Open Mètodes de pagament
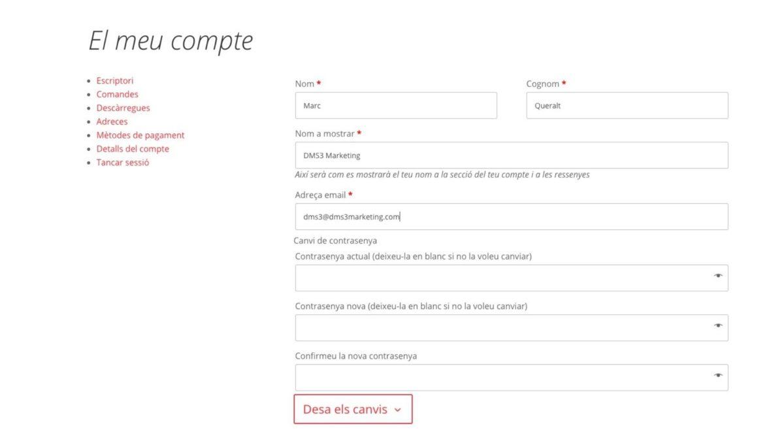 click(140, 136)
